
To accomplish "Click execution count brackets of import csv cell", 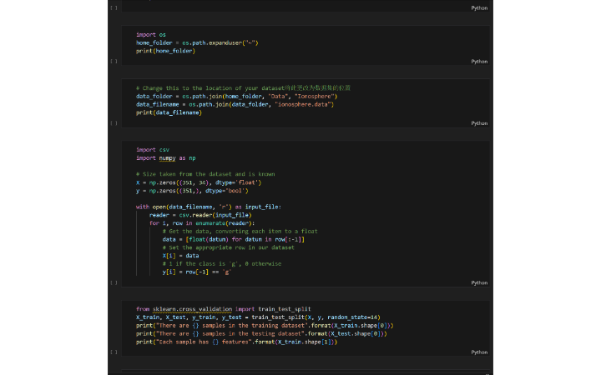I will 114,282.
